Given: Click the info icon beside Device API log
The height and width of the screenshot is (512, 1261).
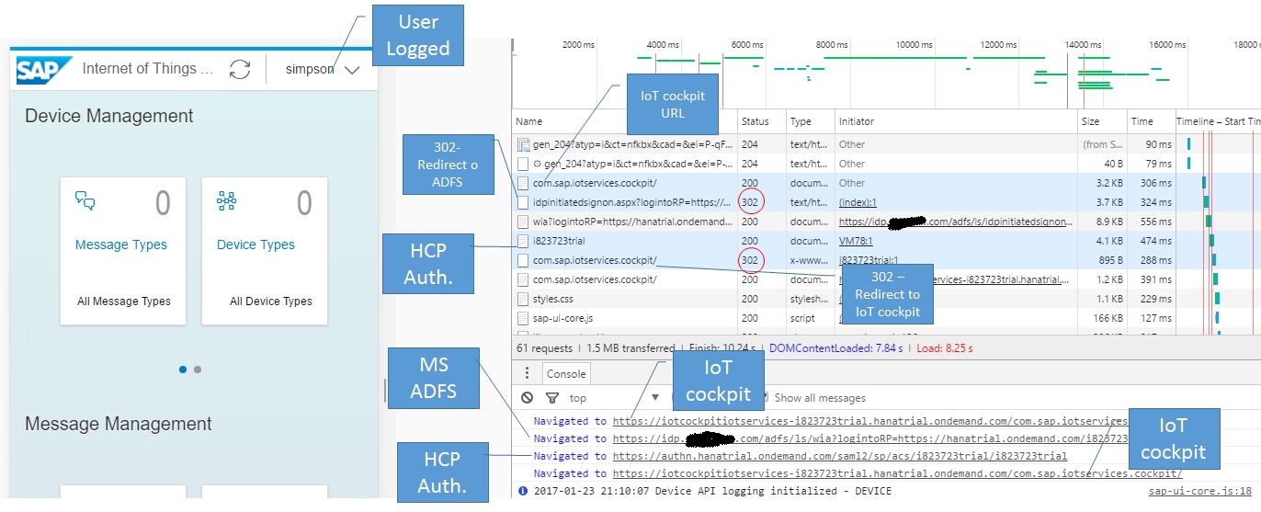Looking at the screenshot, I should click(523, 491).
